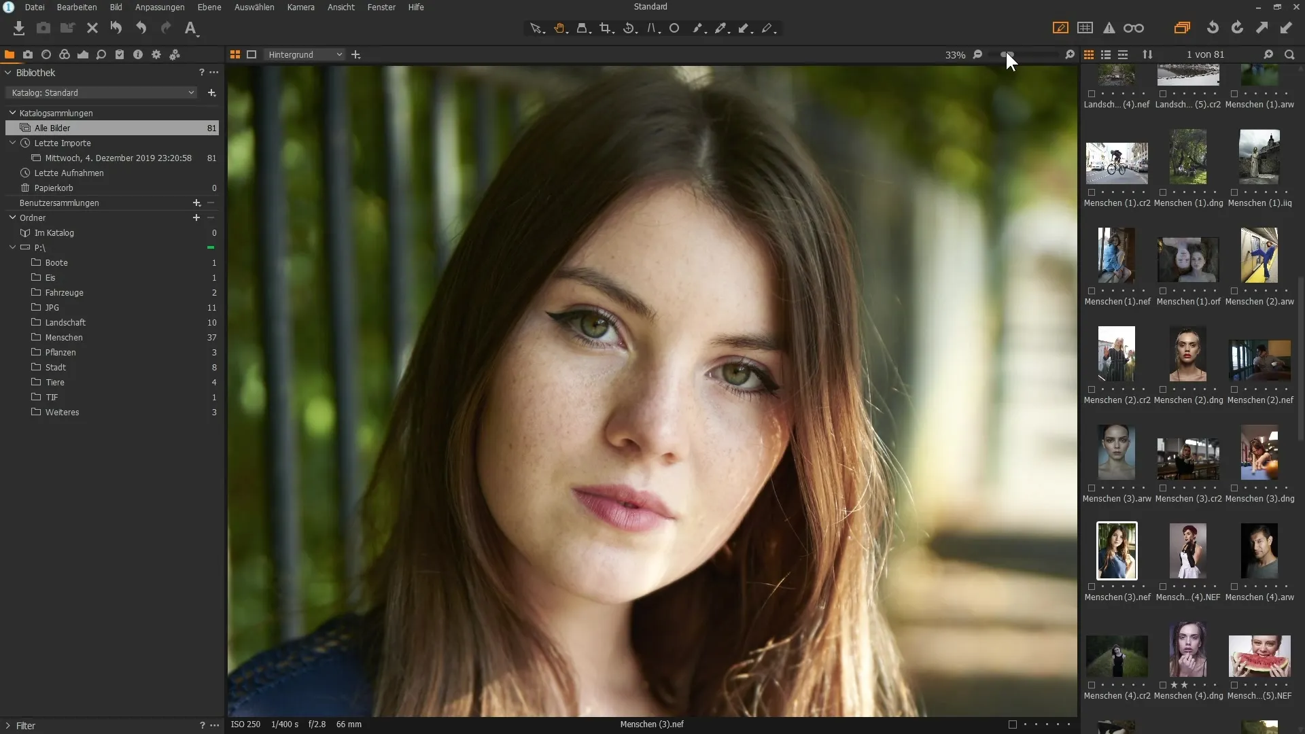Viewport: 1305px width, 734px height.
Task: Open the browser search magnifier
Action: point(1289,54)
